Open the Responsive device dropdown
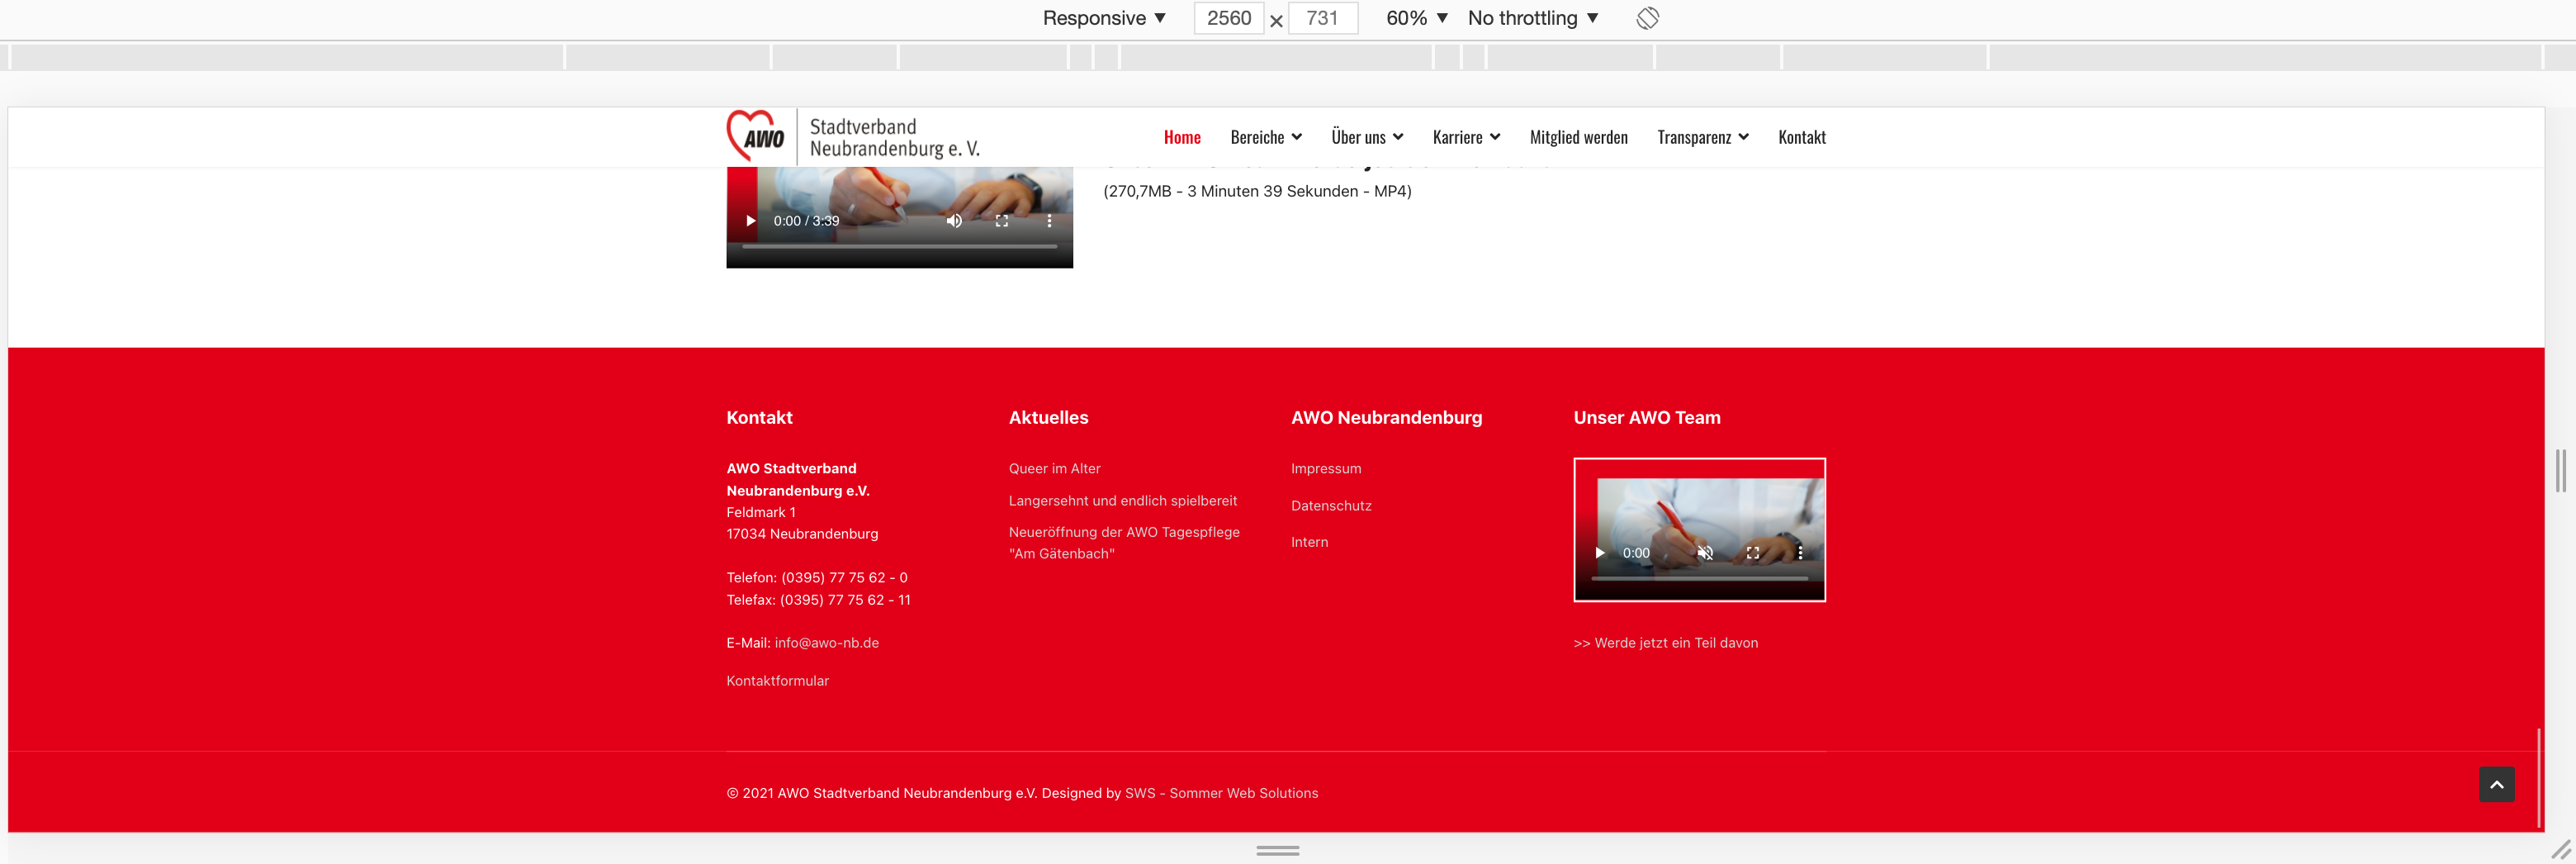 coord(1103,18)
